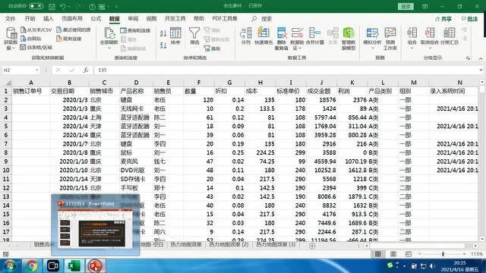Image resolution: width=486 pixels, height=273 pixels.
Task: Open the Name Box dropdown arrow
Action: pyautogui.click(x=37, y=71)
